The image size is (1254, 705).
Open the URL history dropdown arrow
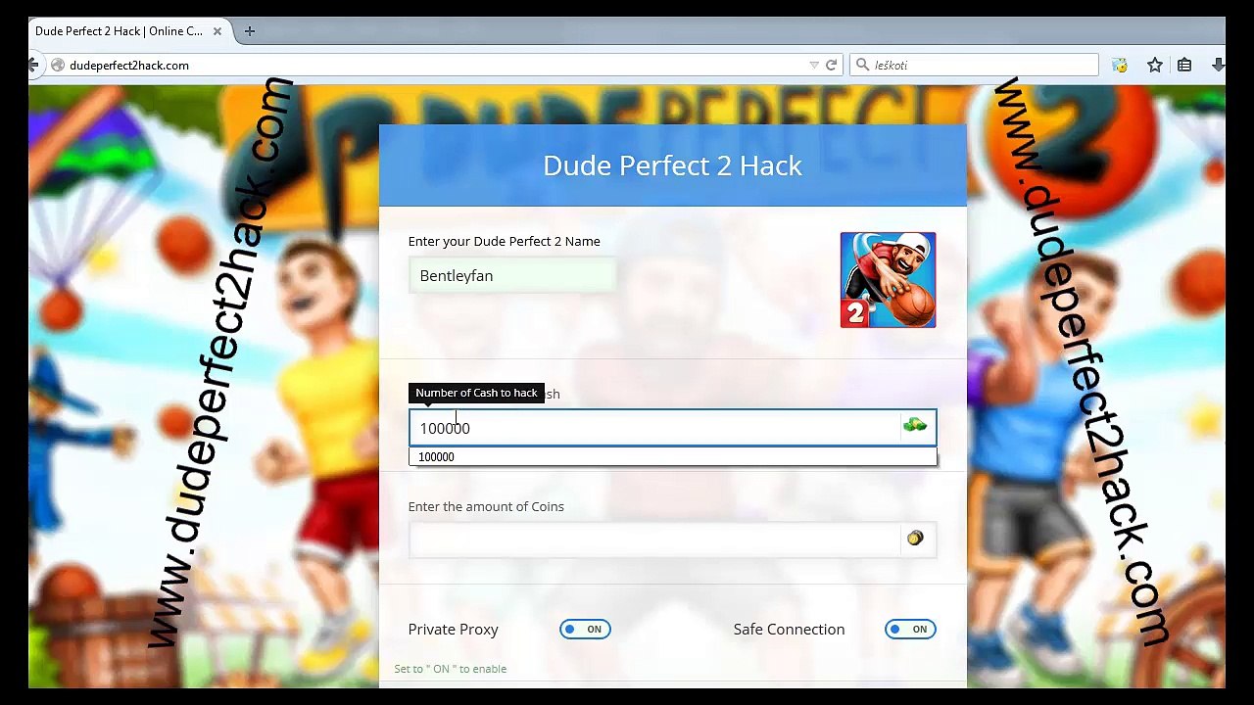point(813,66)
